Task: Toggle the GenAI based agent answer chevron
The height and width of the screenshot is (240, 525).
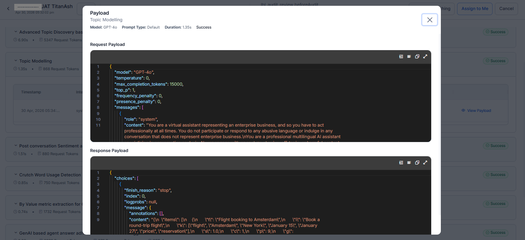Action: [16, 233]
